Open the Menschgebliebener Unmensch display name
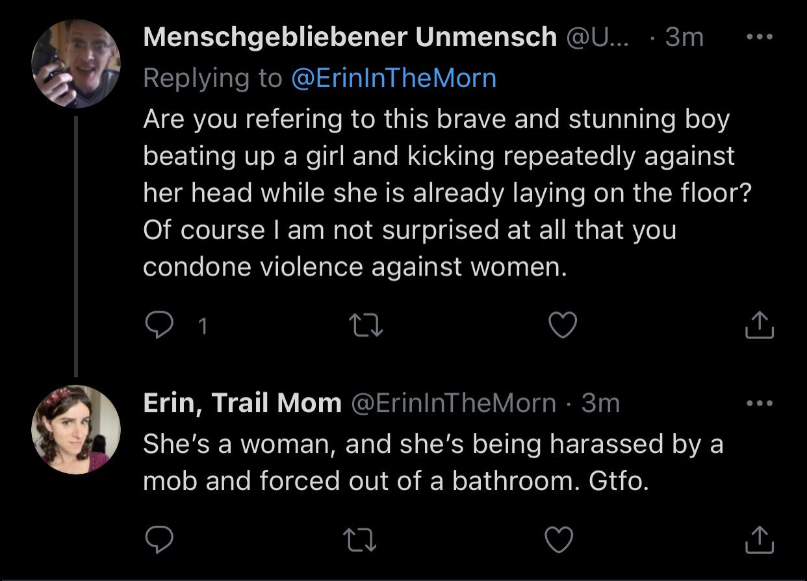Screen dimensions: 807x581 tap(350, 38)
